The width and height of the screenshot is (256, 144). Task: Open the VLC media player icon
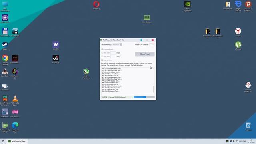point(15,100)
